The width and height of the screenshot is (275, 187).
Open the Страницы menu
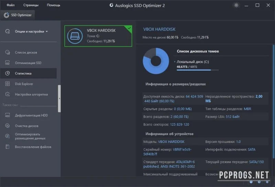coord(31,5)
